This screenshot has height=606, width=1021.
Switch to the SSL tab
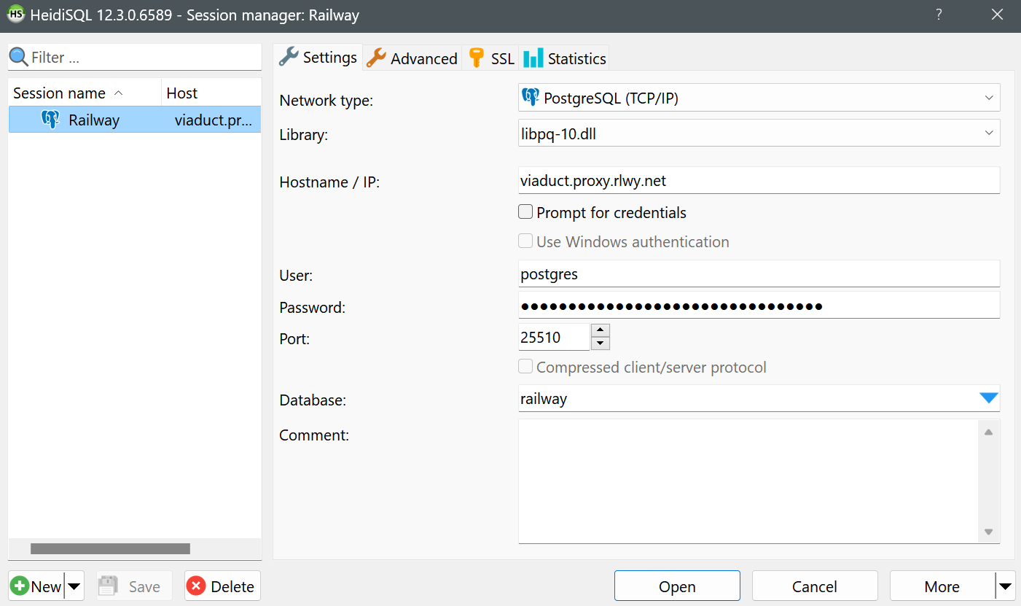tap(491, 58)
